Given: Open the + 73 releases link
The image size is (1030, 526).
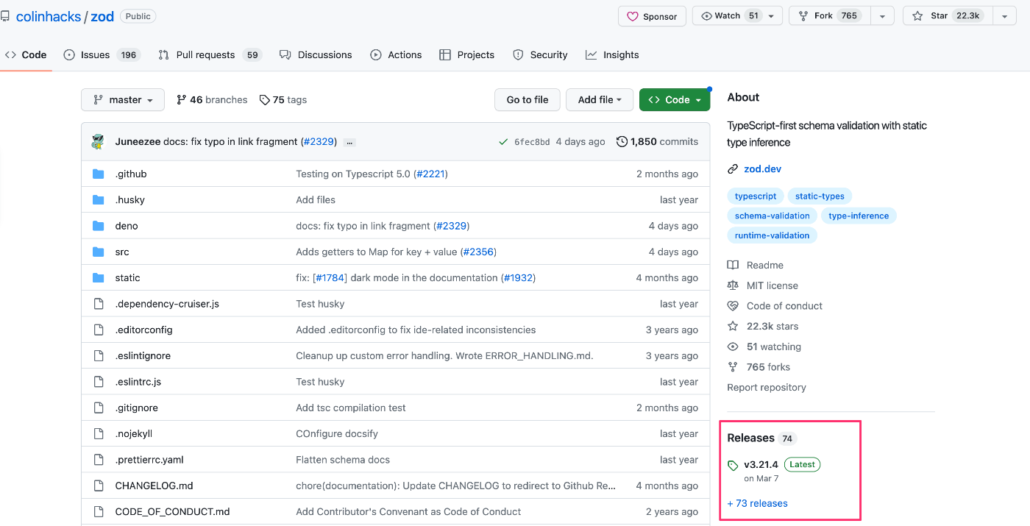Looking at the screenshot, I should tap(757, 504).
